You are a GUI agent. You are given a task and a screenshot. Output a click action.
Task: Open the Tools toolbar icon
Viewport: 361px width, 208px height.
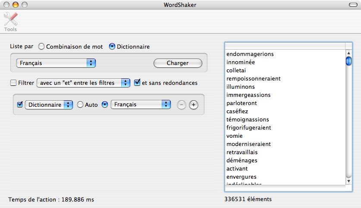pos(11,22)
